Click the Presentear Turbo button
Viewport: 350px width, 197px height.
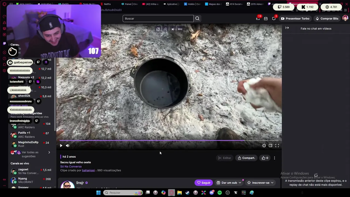click(x=295, y=19)
